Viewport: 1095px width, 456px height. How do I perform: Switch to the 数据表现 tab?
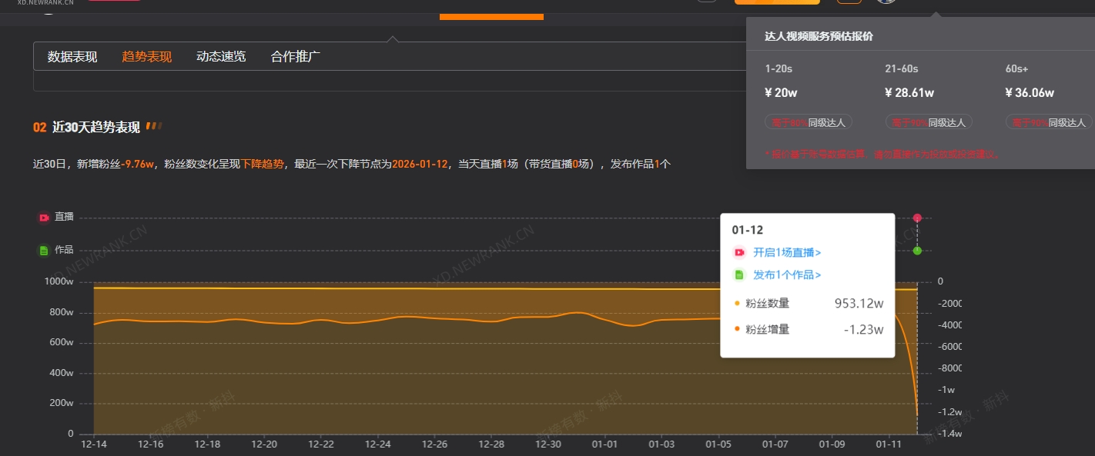click(72, 56)
